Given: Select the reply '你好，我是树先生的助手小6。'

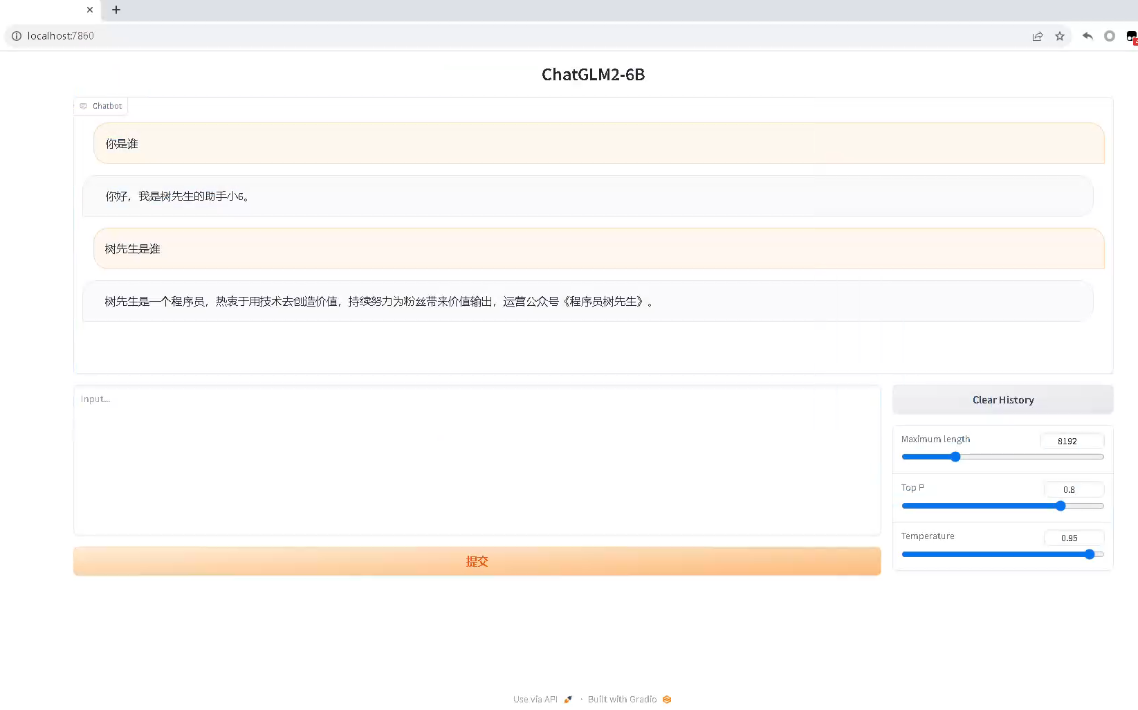Looking at the screenshot, I should coord(588,196).
